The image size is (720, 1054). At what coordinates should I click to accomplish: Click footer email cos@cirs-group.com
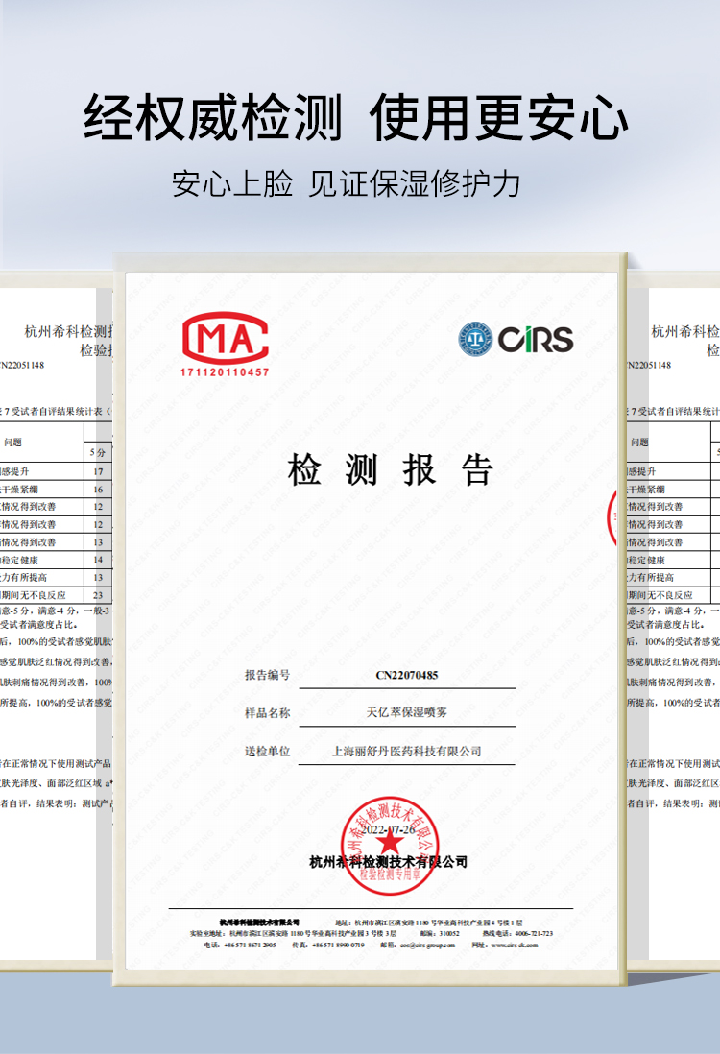point(427,946)
